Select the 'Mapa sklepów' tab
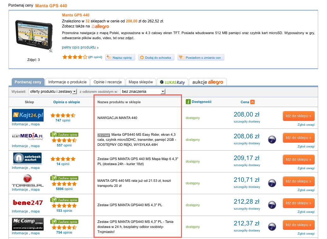The image size is (327, 239). coord(141,82)
